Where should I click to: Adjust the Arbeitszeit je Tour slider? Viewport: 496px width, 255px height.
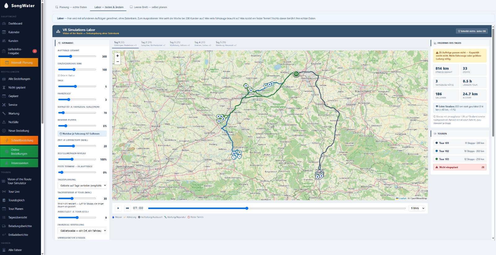coord(77,218)
